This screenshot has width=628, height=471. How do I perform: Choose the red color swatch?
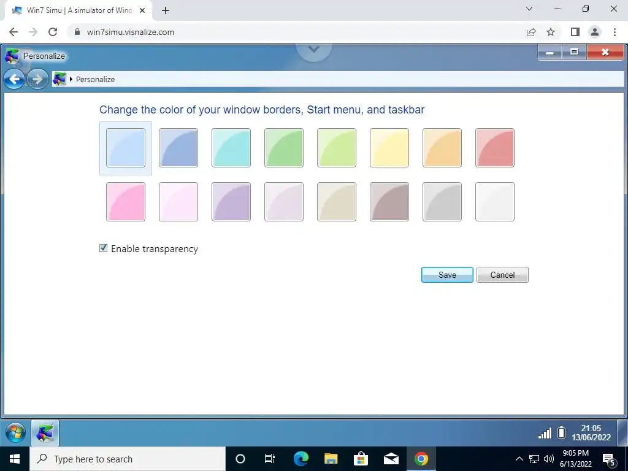coord(495,148)
